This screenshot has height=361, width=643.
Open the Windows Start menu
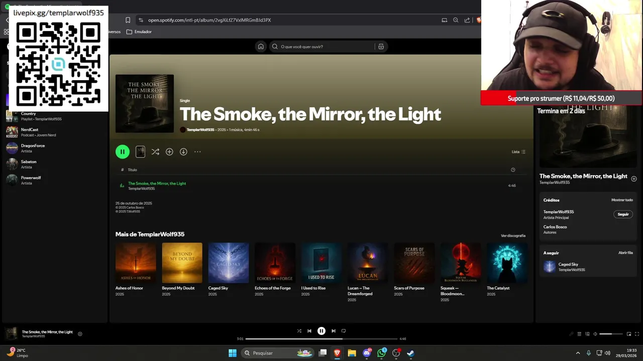233,353
